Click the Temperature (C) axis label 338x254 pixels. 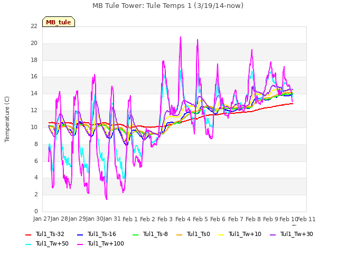(7, 119)
